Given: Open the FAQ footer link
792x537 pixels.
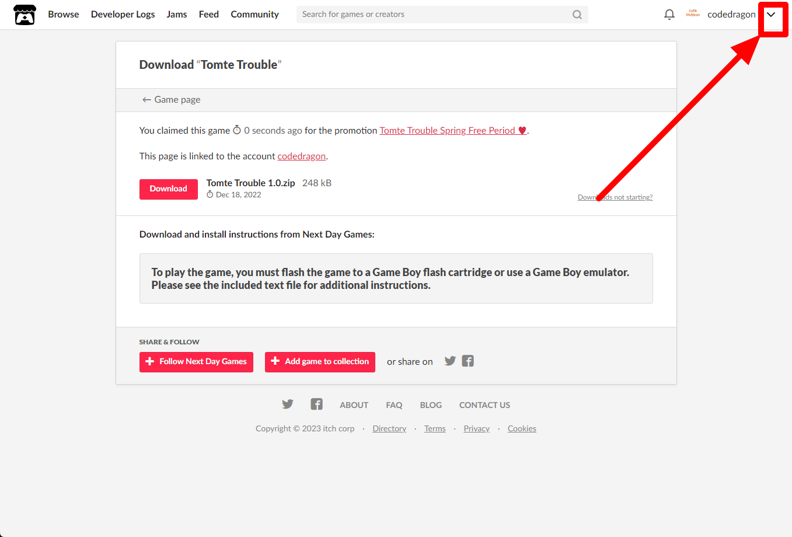Looking at the screenshot, I should 394,405.
